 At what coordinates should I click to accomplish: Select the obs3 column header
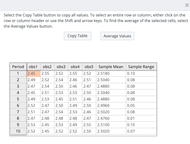61,66
